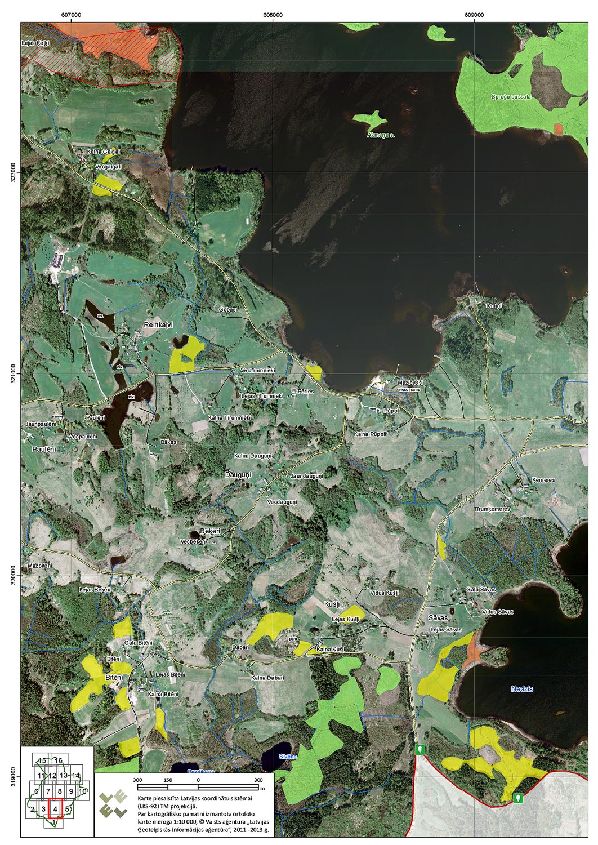Select the red-highlighted sheet 4 in the index map
This screenshot has width=598, height=845.
(x=55, y=808)
